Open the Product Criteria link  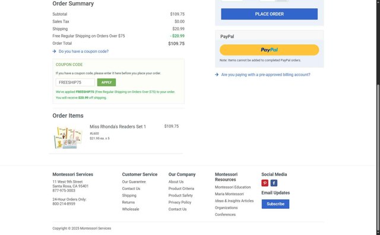coord(181,189)
